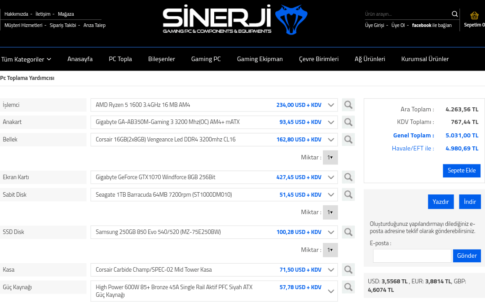Add configuration with Sepete Ekle button
This screenshot has width=485, height=304.
pos(462,171)
